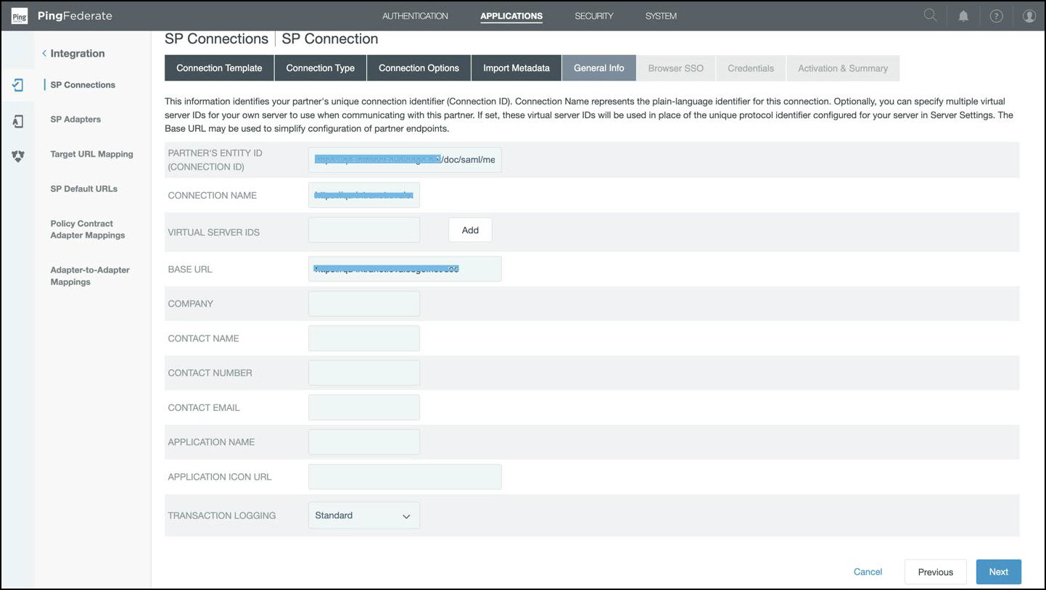Select the bottom sidebar icon beside Target URL Mapping

[x=18, y=155]
